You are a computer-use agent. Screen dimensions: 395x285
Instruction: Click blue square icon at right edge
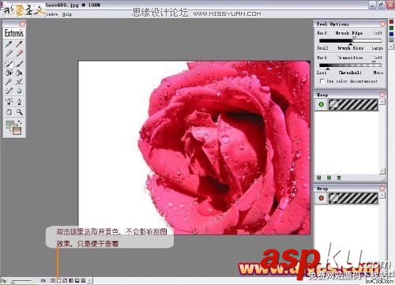pos(391,34)
